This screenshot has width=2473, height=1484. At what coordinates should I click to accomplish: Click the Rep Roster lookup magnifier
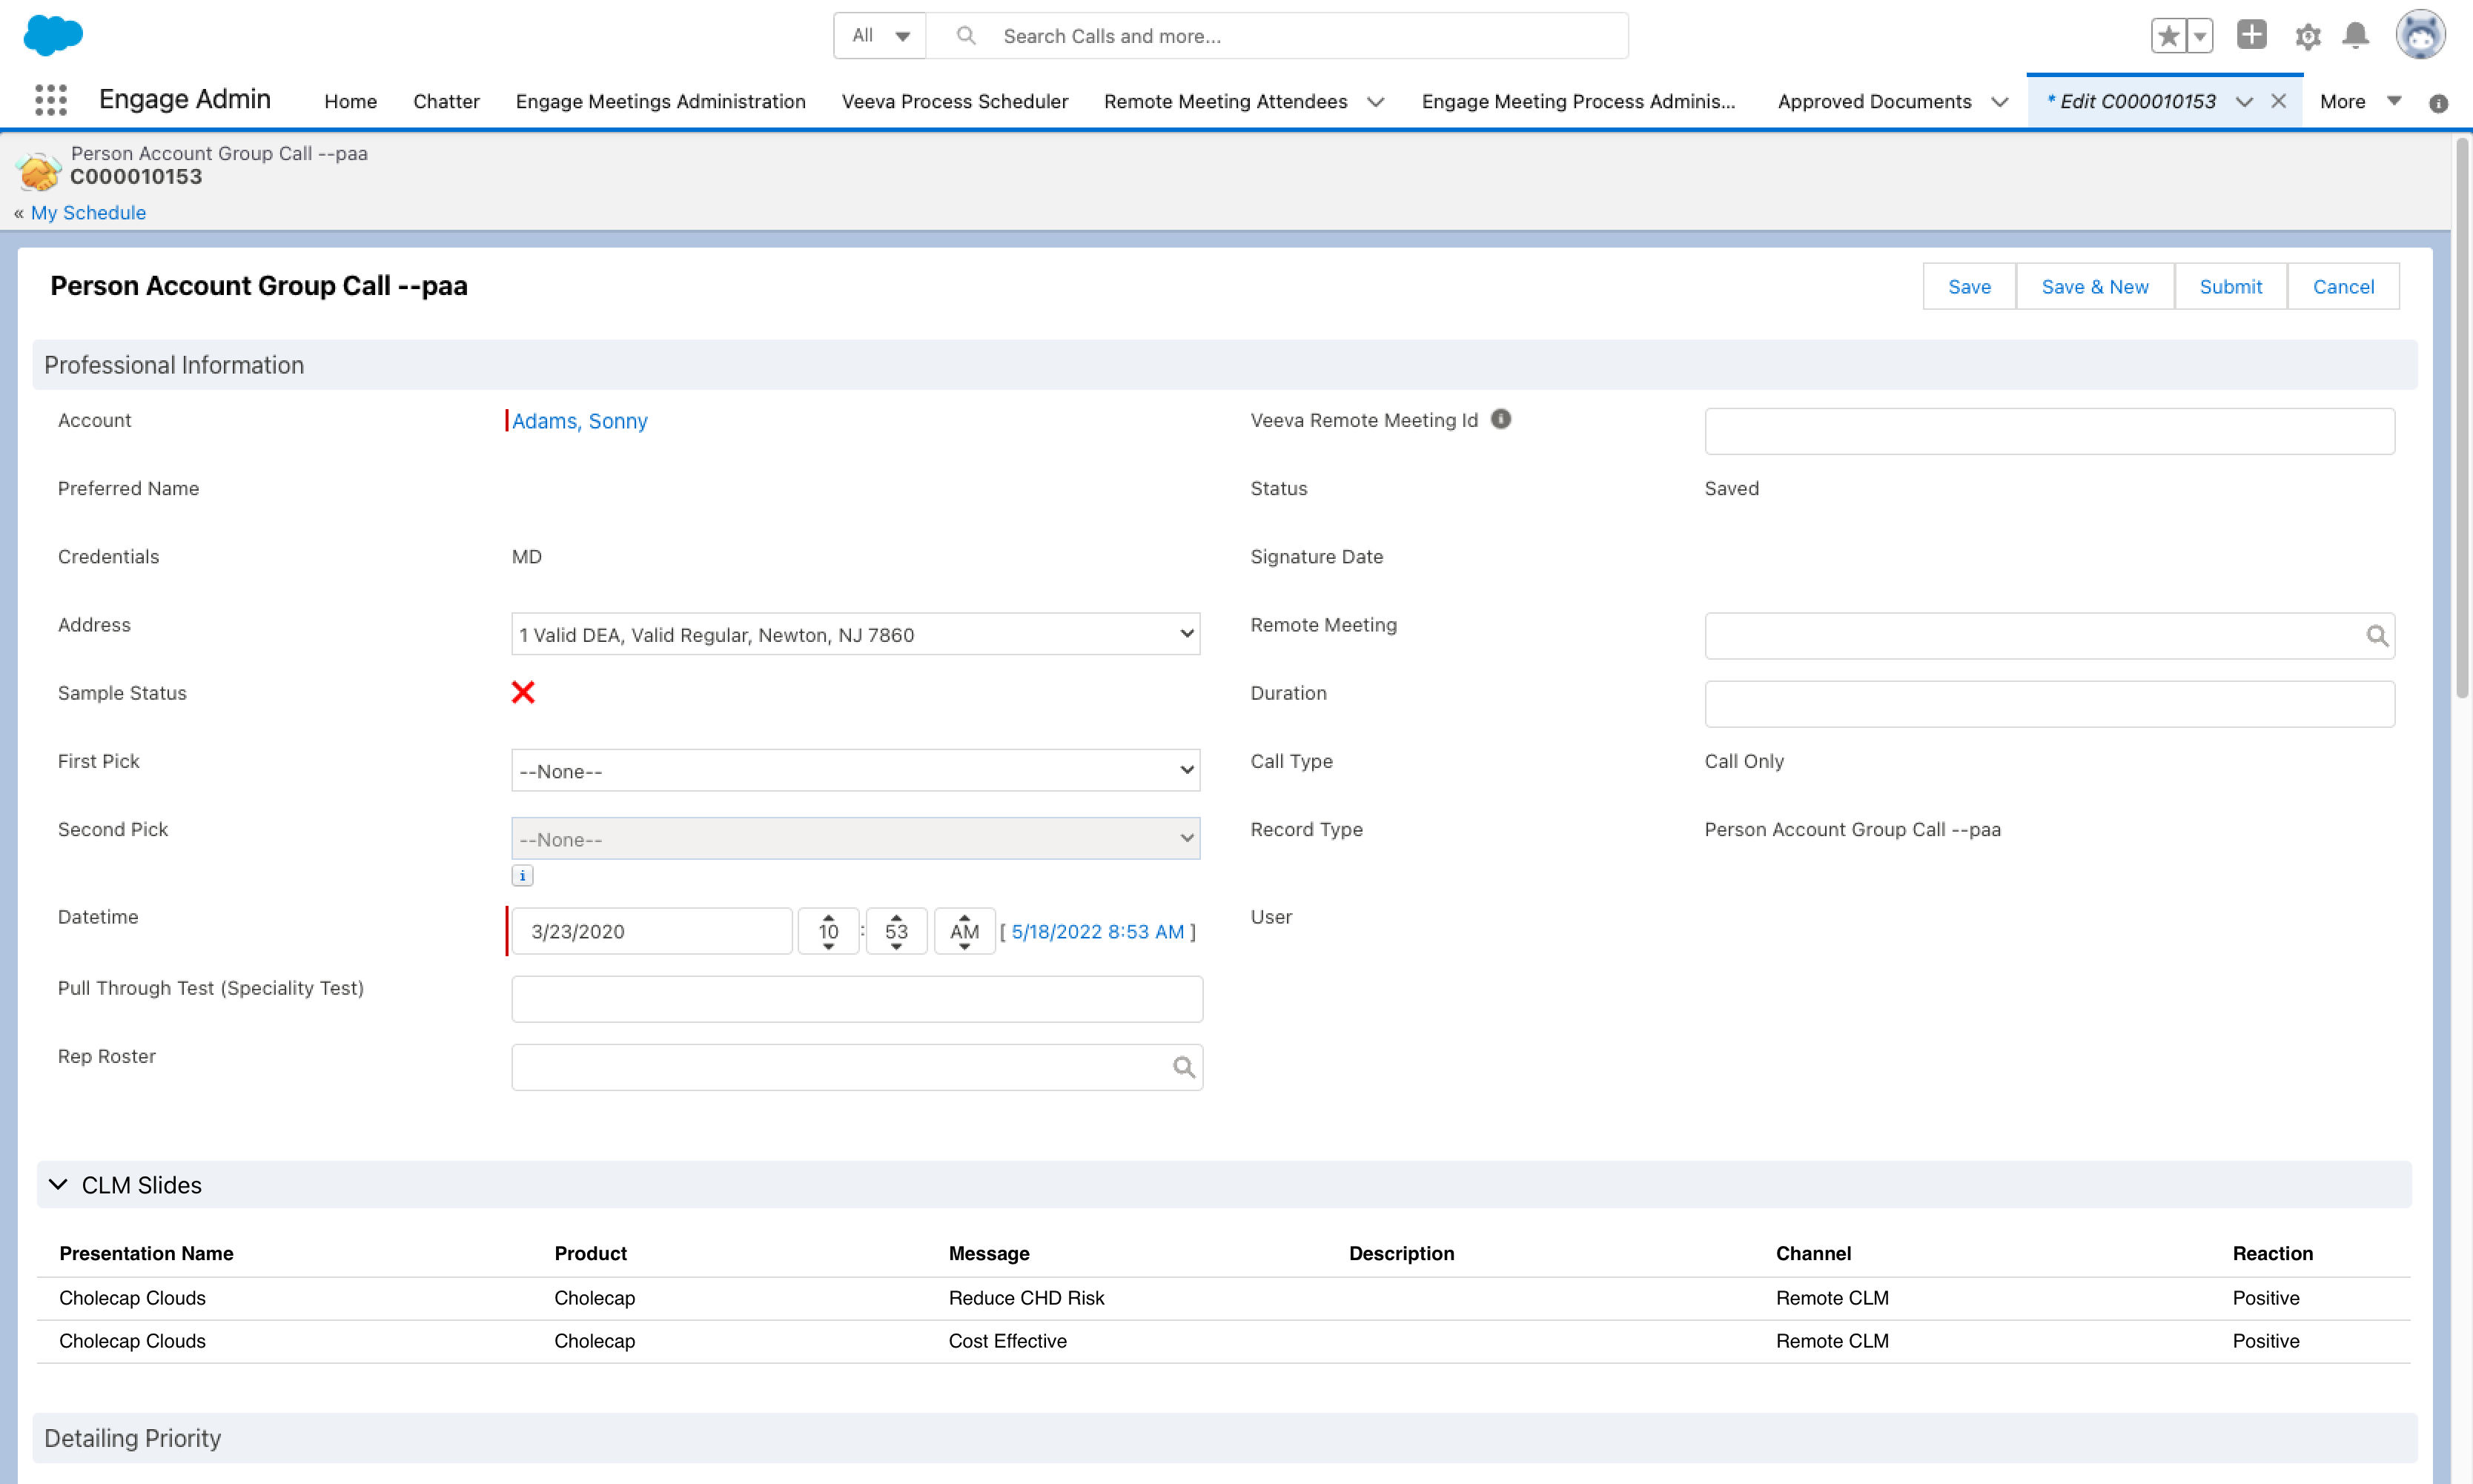click(x=1184, y=1068)
